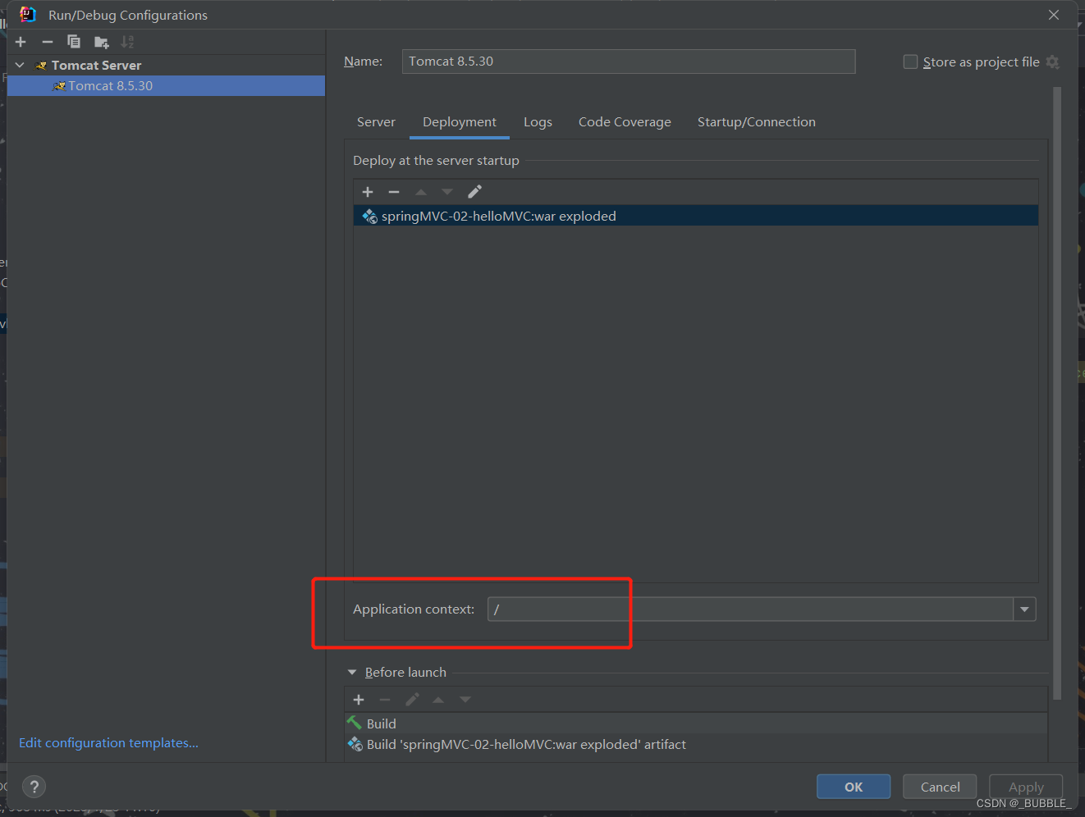Click the Apply button

point(1026,787)
